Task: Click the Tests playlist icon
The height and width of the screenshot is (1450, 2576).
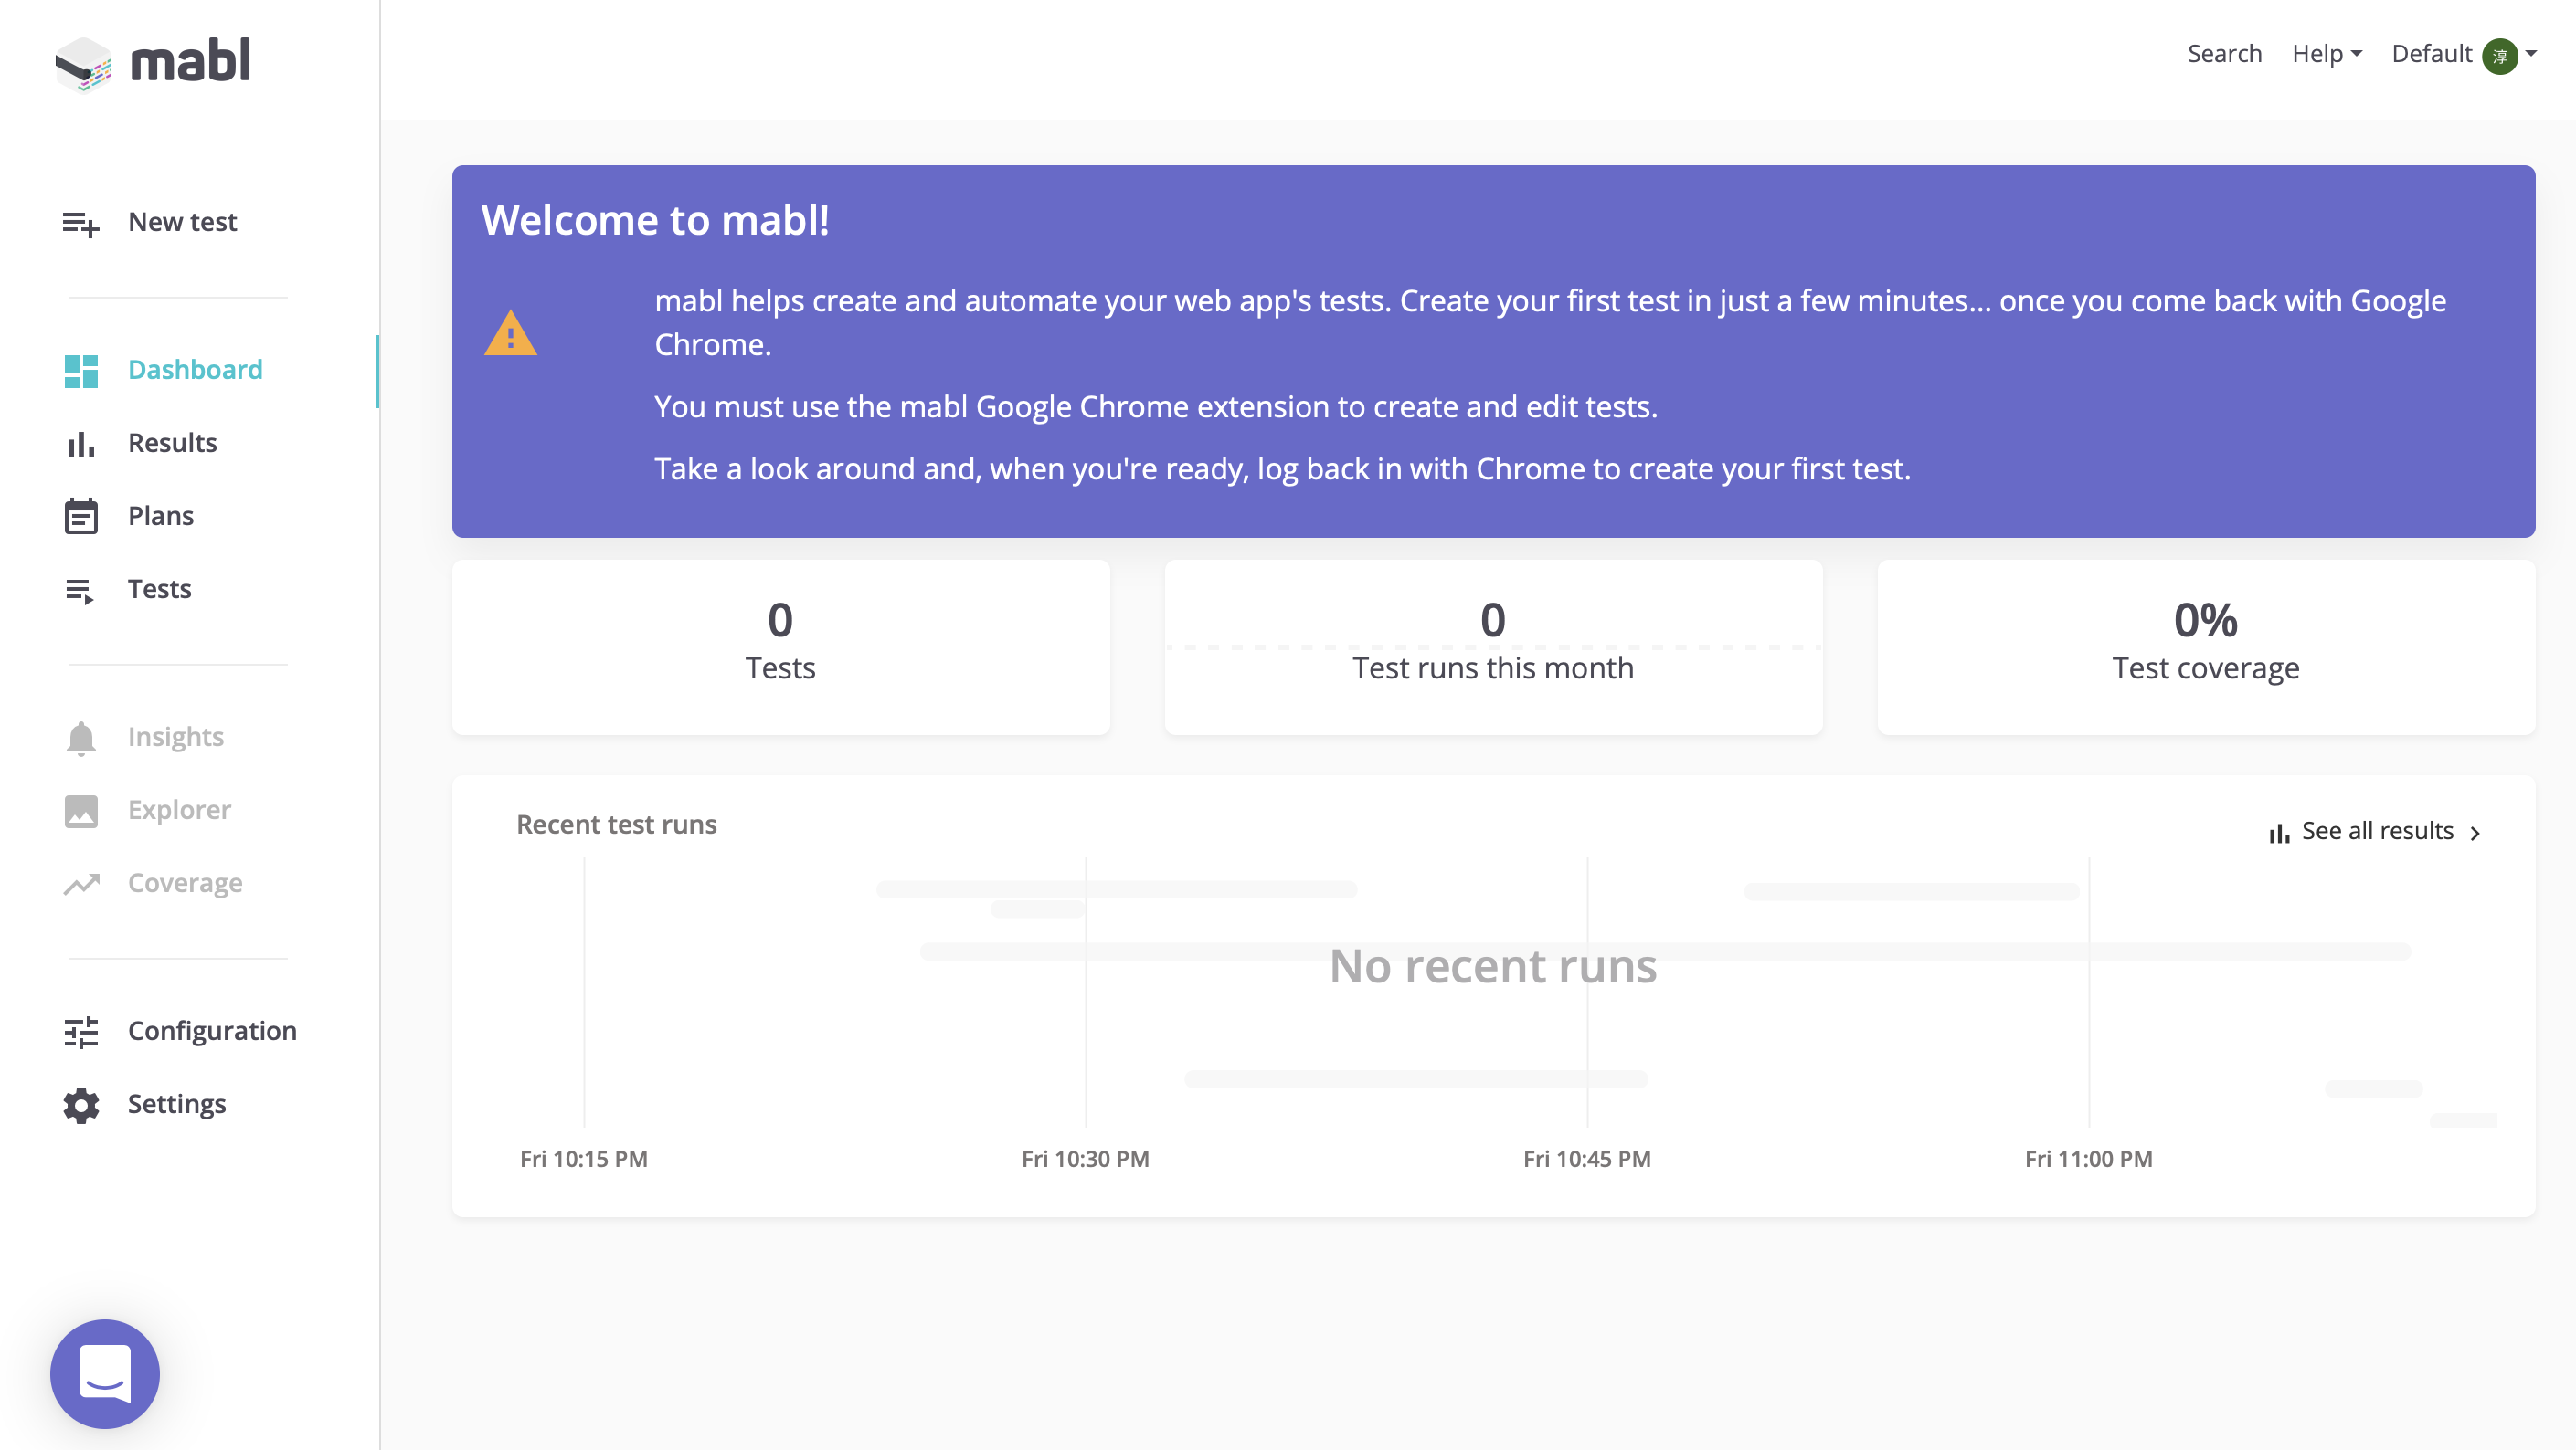Action: pos(80,591)
